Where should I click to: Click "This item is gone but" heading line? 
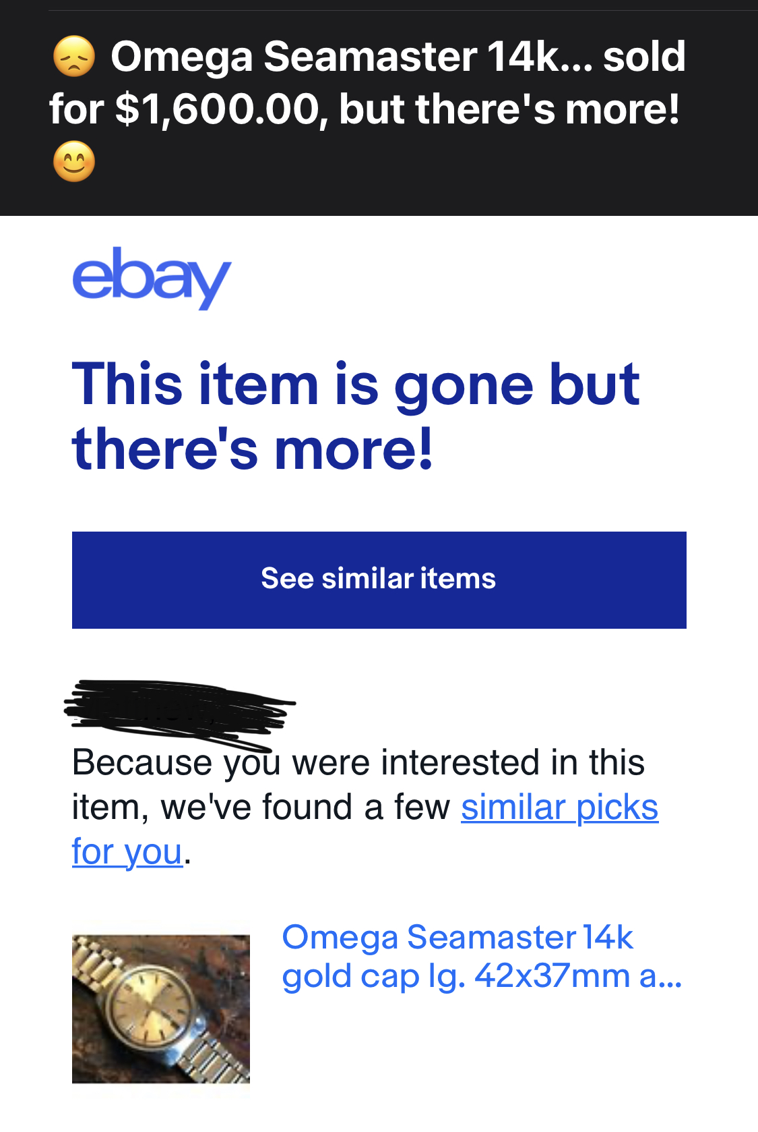(x=355, y=385)
